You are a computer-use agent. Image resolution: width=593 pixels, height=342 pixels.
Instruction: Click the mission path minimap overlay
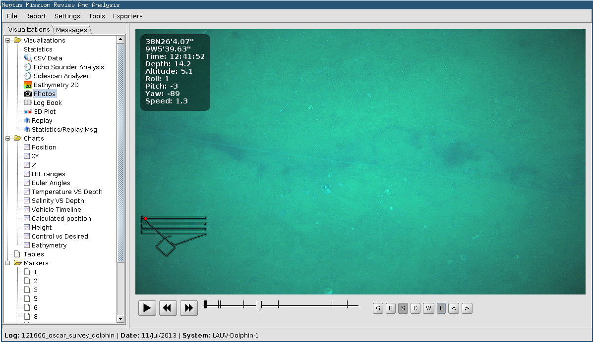(x=174, y=236)
